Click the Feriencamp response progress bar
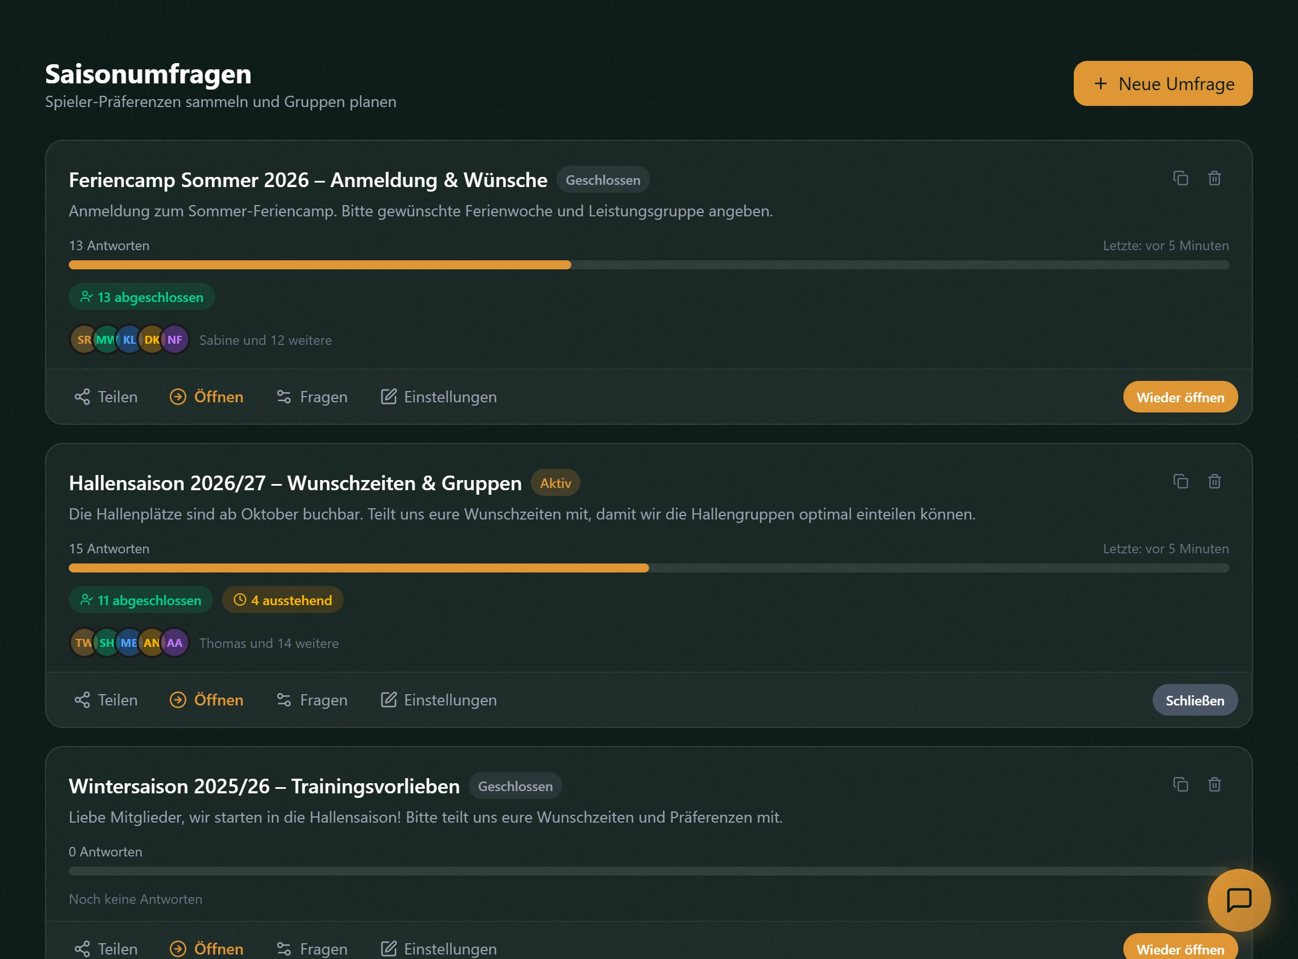This screenshot has height=959, width=1298. tap(648, 265)
